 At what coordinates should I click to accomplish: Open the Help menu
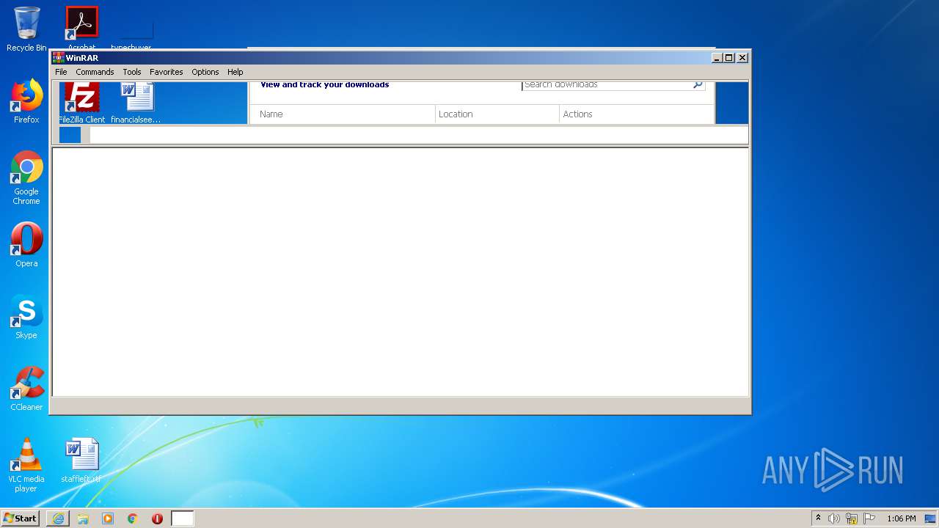[x=235, y=72]
